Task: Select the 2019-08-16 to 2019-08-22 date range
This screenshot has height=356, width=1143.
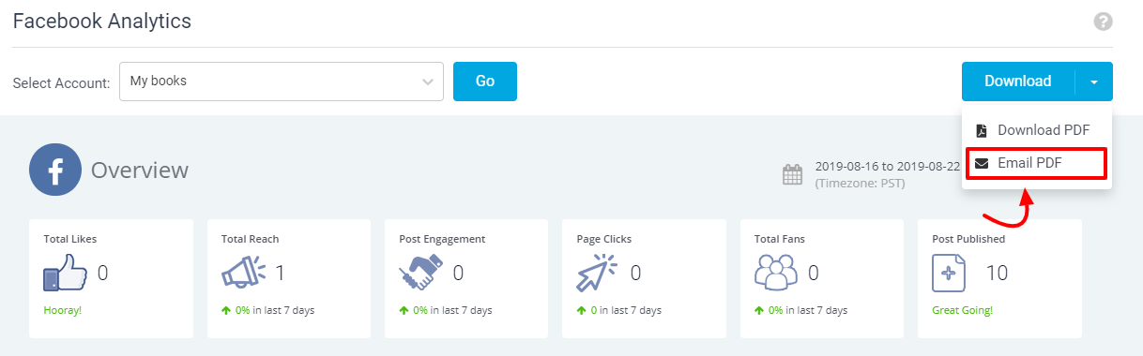Action: click(888, 166)
